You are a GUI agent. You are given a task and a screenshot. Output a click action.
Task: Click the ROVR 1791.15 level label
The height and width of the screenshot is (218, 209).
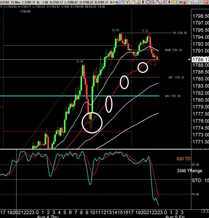pyautogui.click(x=173, y=50)
